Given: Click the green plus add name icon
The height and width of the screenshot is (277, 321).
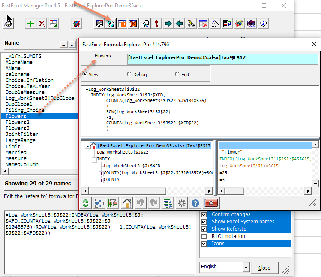Looking at the screenshot, I should [x=30, y=24].
